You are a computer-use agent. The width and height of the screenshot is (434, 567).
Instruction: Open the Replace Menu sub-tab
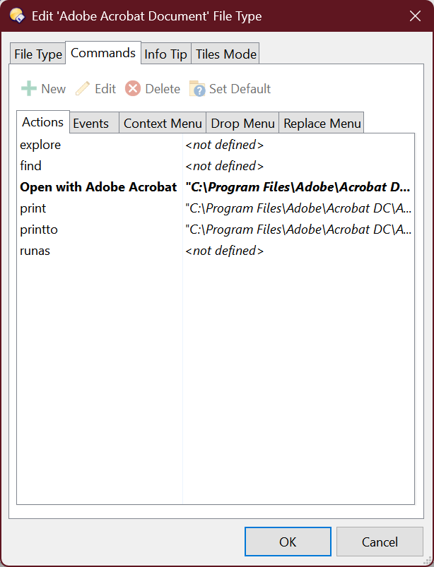click(x=322, y=124)
